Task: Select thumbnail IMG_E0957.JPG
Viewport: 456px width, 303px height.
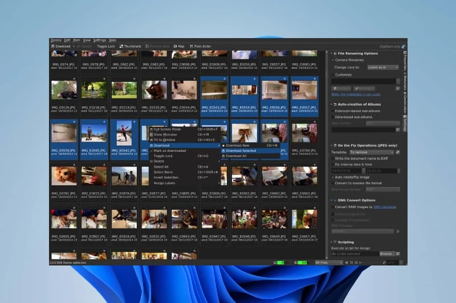Action: pyautogui.click(x=304, y=219)
